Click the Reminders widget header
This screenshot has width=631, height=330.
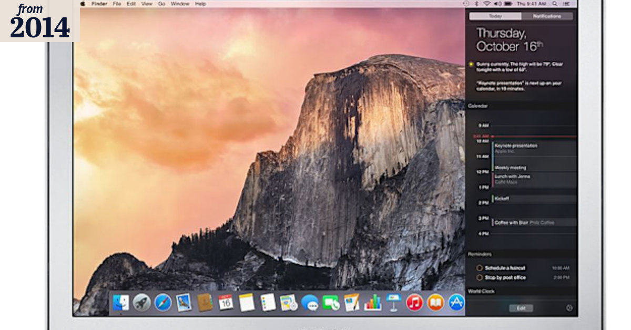pos(480,254)
